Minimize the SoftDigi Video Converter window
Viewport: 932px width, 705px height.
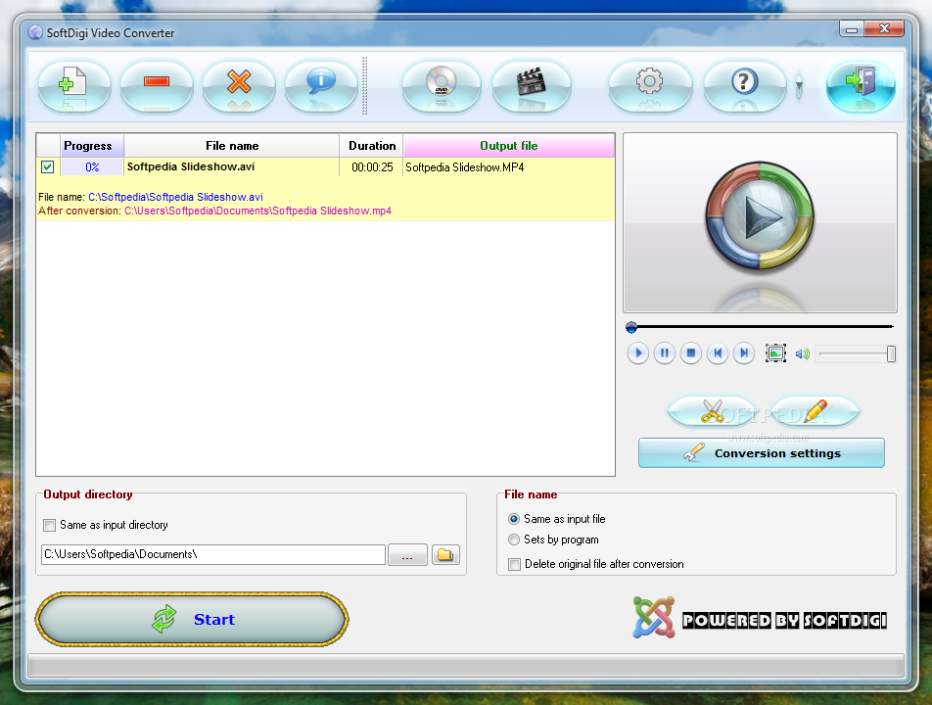(x=852, y=28)
